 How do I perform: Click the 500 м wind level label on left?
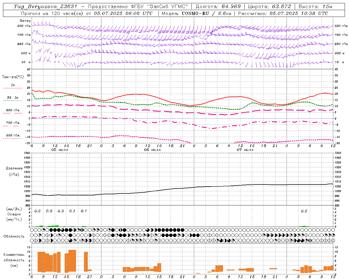pyautogui.click(x=26, y=53)
